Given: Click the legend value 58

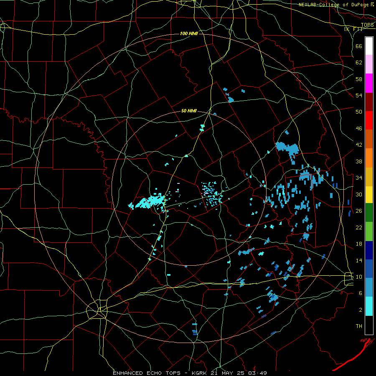Looking at the screenshot, I should pos(359,79).
